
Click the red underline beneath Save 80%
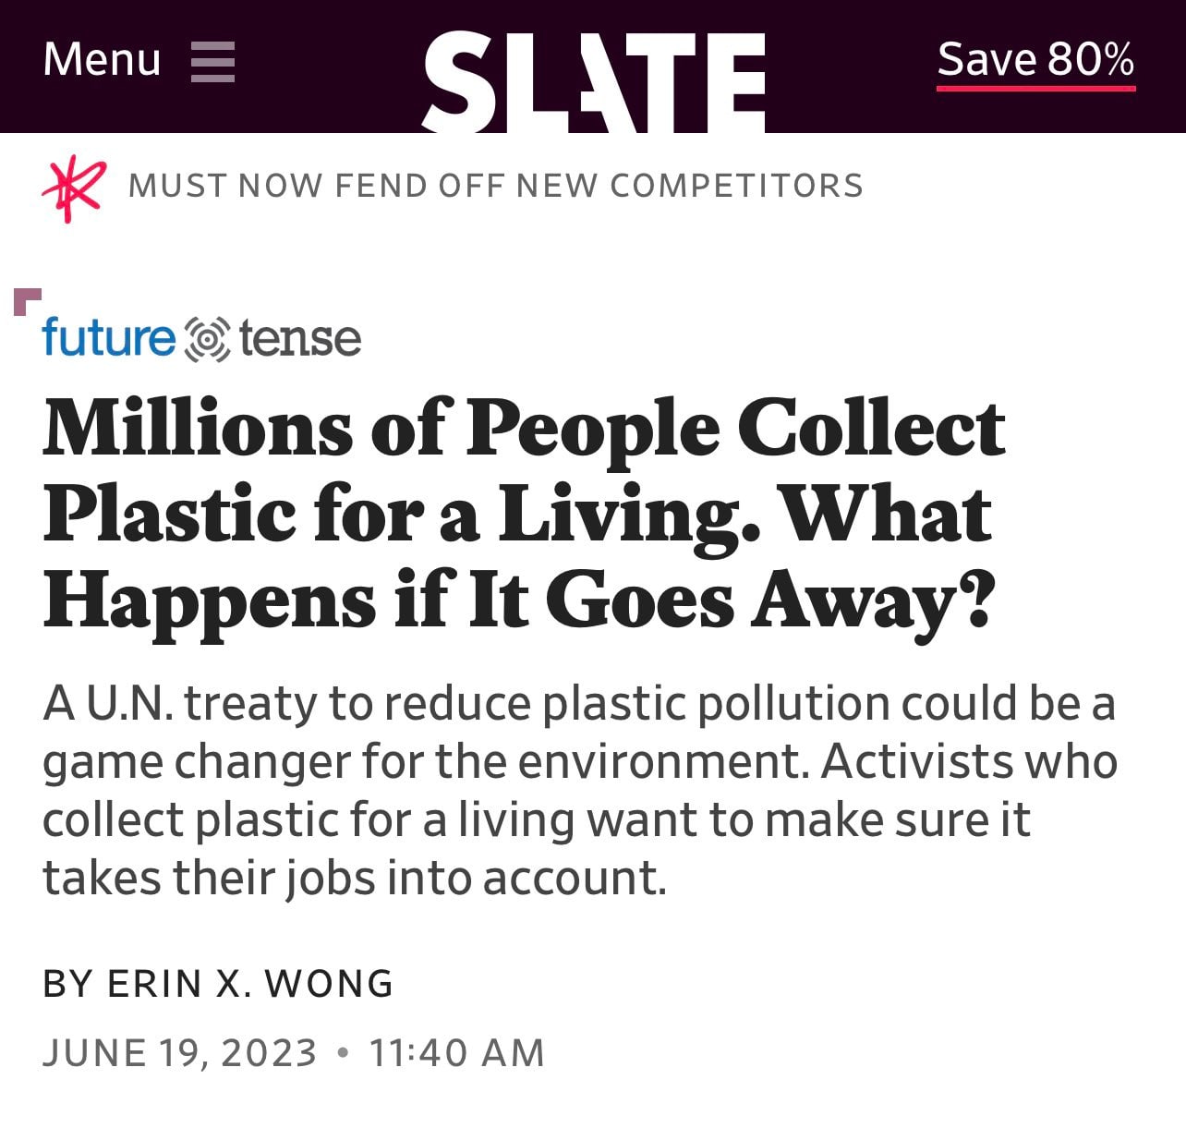pyautogui.click(x=1035, y=89)
